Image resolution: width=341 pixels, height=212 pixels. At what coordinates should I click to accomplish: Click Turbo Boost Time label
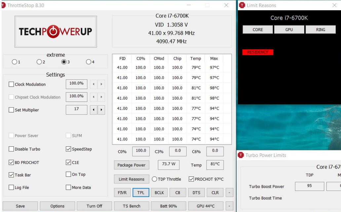click(265, 198)
